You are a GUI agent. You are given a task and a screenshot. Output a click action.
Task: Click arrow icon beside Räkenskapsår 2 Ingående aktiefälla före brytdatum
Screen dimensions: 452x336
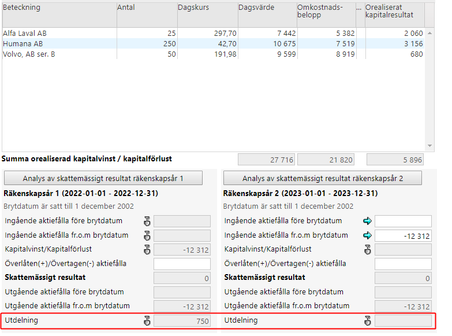coord(367,221)
